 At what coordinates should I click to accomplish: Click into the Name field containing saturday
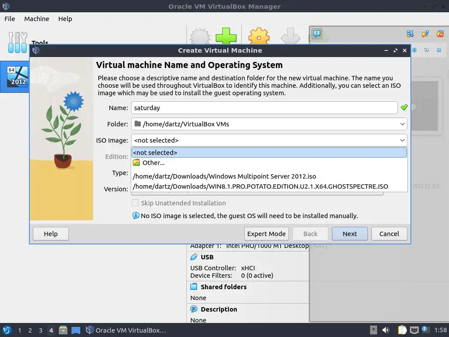coord(264,108)
